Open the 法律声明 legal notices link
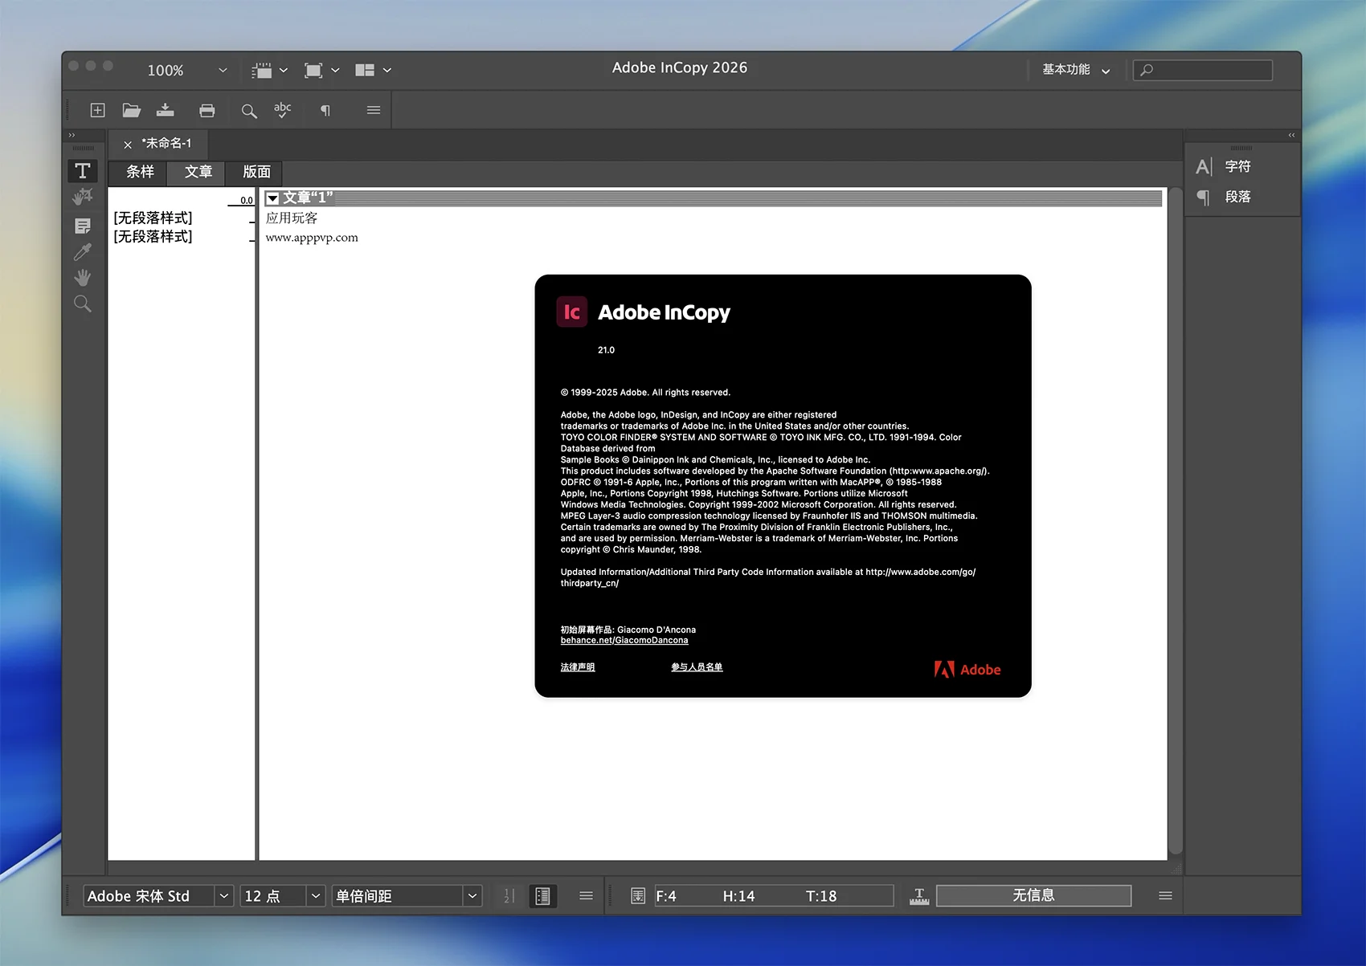 click(577, 667)
